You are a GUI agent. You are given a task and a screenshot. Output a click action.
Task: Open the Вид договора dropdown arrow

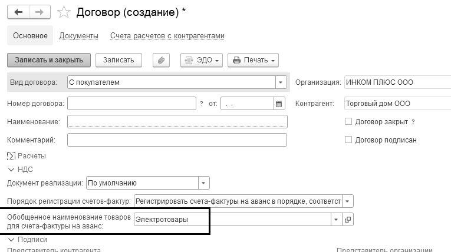coord(281,82)
